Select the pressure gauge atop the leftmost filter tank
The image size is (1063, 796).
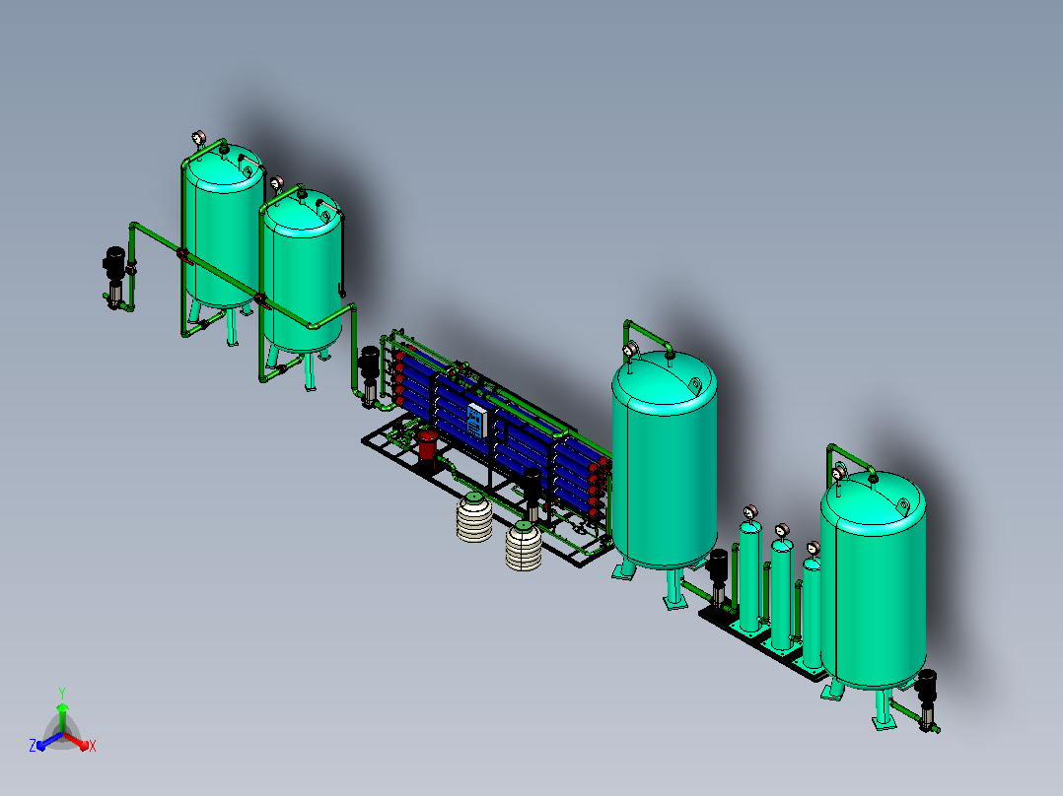click(198, 138)
